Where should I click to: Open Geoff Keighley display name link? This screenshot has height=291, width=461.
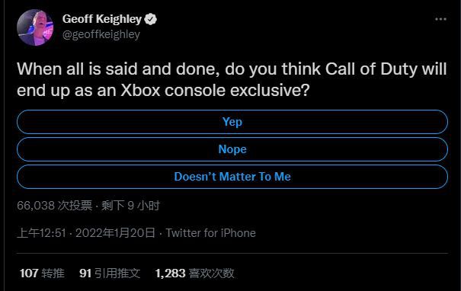(102, 19)
